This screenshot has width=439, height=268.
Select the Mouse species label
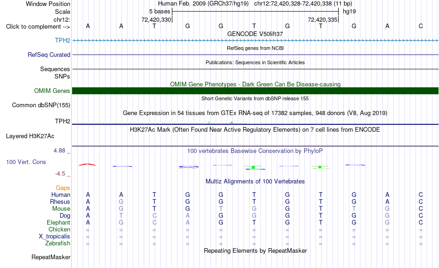(61, 209)
